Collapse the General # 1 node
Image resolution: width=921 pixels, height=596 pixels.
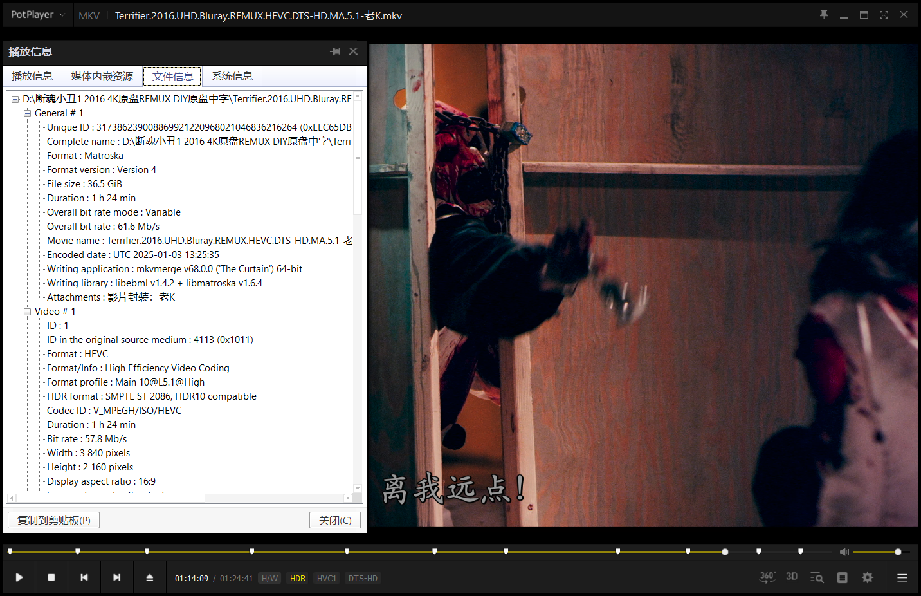click(x=27, y=113)
